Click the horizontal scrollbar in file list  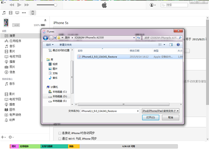coord(124,104)
